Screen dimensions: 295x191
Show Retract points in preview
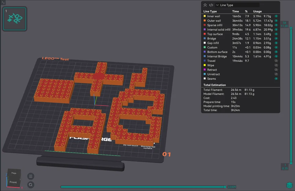(276, 70)
